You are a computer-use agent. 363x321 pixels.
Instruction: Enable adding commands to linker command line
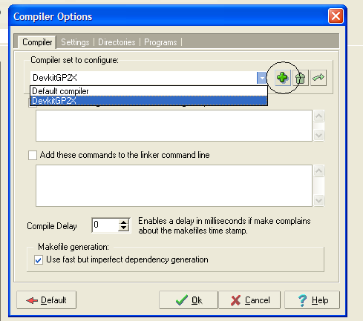[x=33, y=156]
